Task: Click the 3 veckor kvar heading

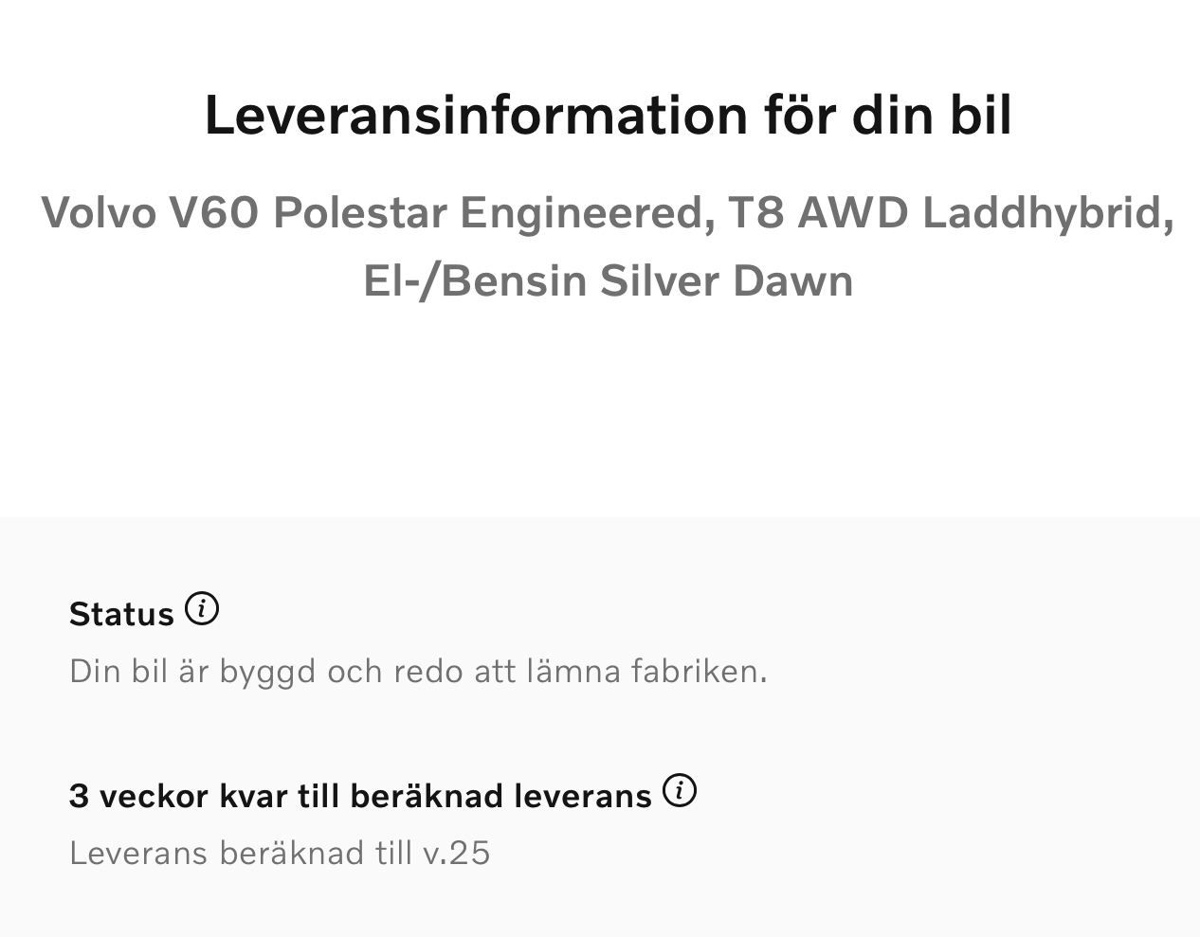Action: [360, 796]
